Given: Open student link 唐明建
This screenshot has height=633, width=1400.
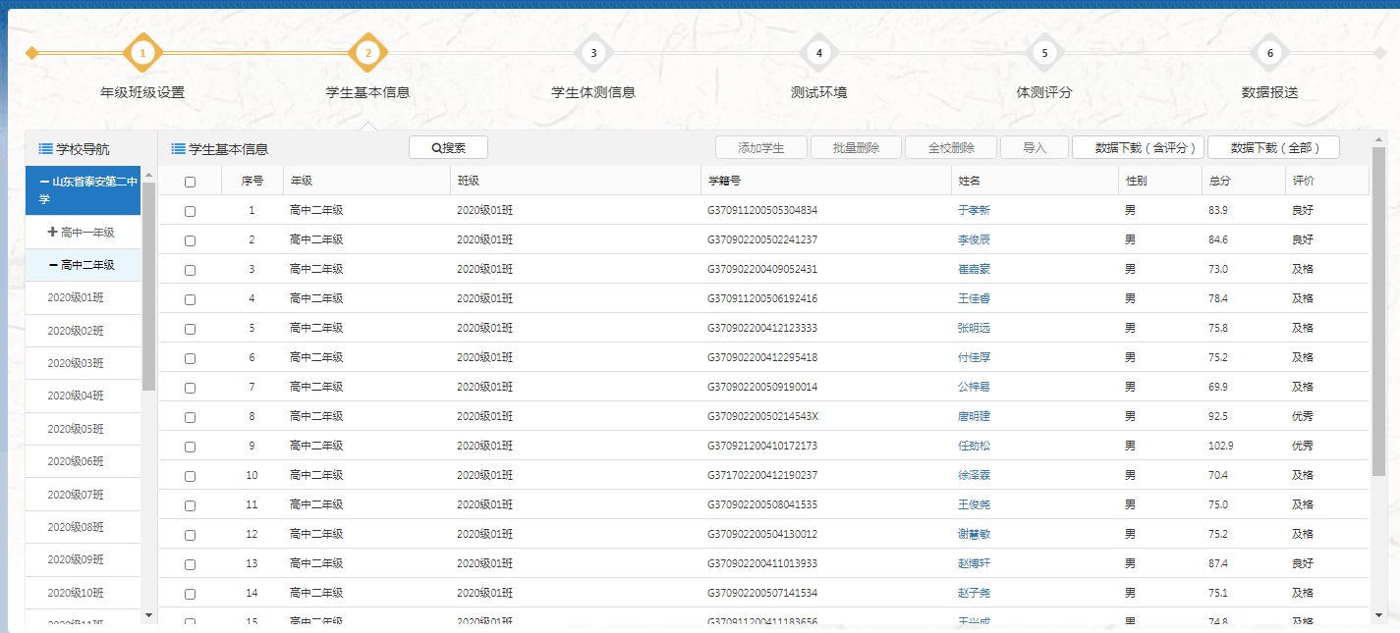Looking at the screenshot, I should pyautogui.click(x=974, y=416).
